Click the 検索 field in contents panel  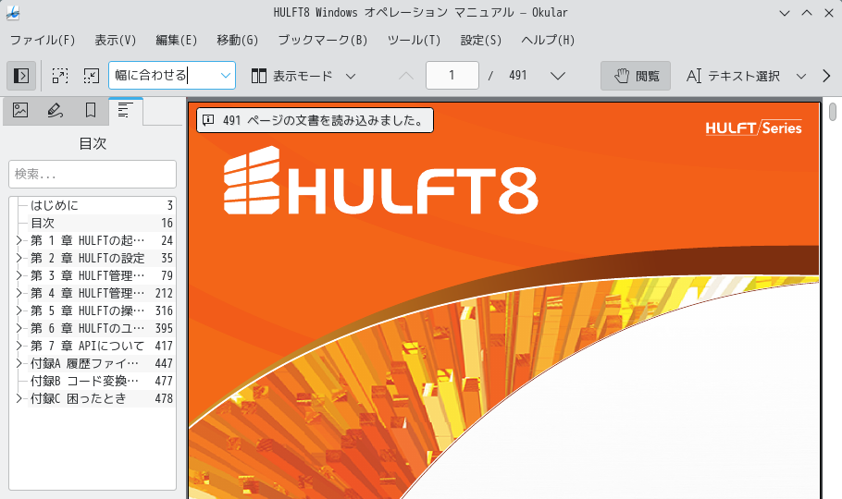point(93,174)
